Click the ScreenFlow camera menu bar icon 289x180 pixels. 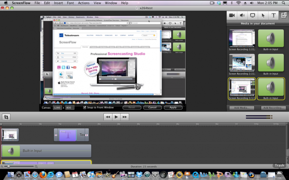coord(212,3)
